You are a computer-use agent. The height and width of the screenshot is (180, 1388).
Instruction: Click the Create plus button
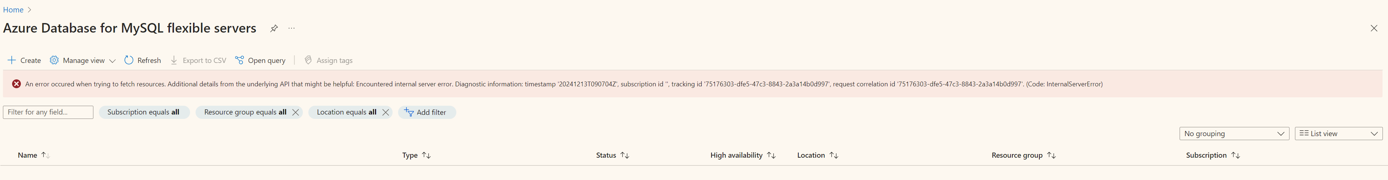point(24,60)
